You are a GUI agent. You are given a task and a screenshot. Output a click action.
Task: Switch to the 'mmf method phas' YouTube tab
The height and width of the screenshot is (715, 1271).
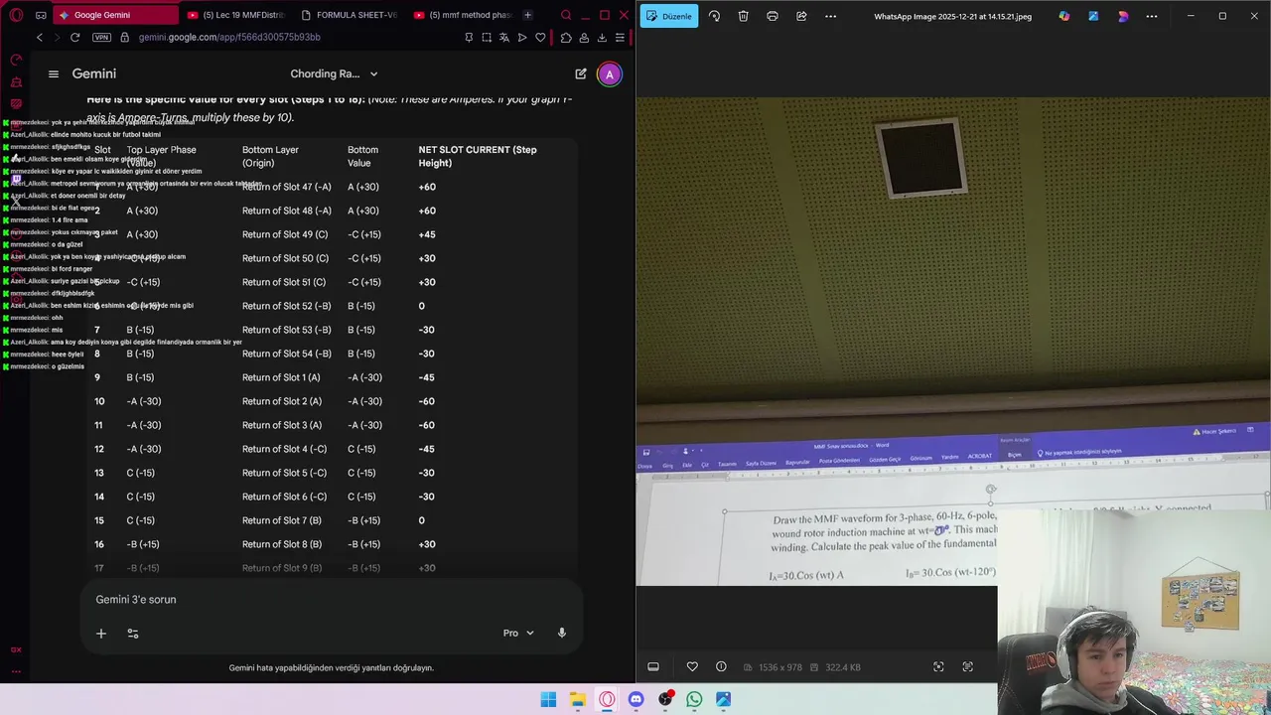[x=463, y=15]
